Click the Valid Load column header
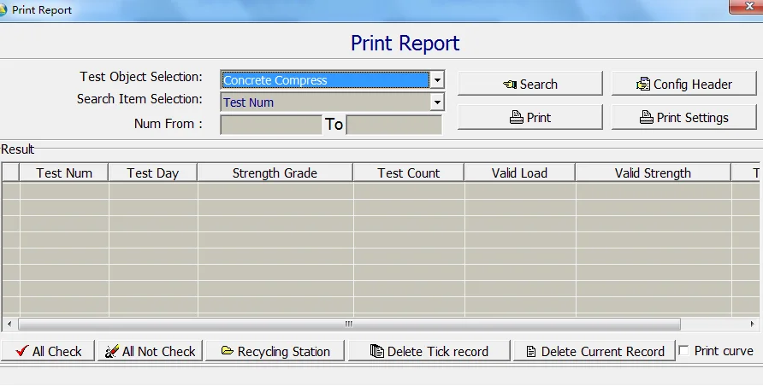The width and height of the screenshot is (763, 386). tap(519, 173)
